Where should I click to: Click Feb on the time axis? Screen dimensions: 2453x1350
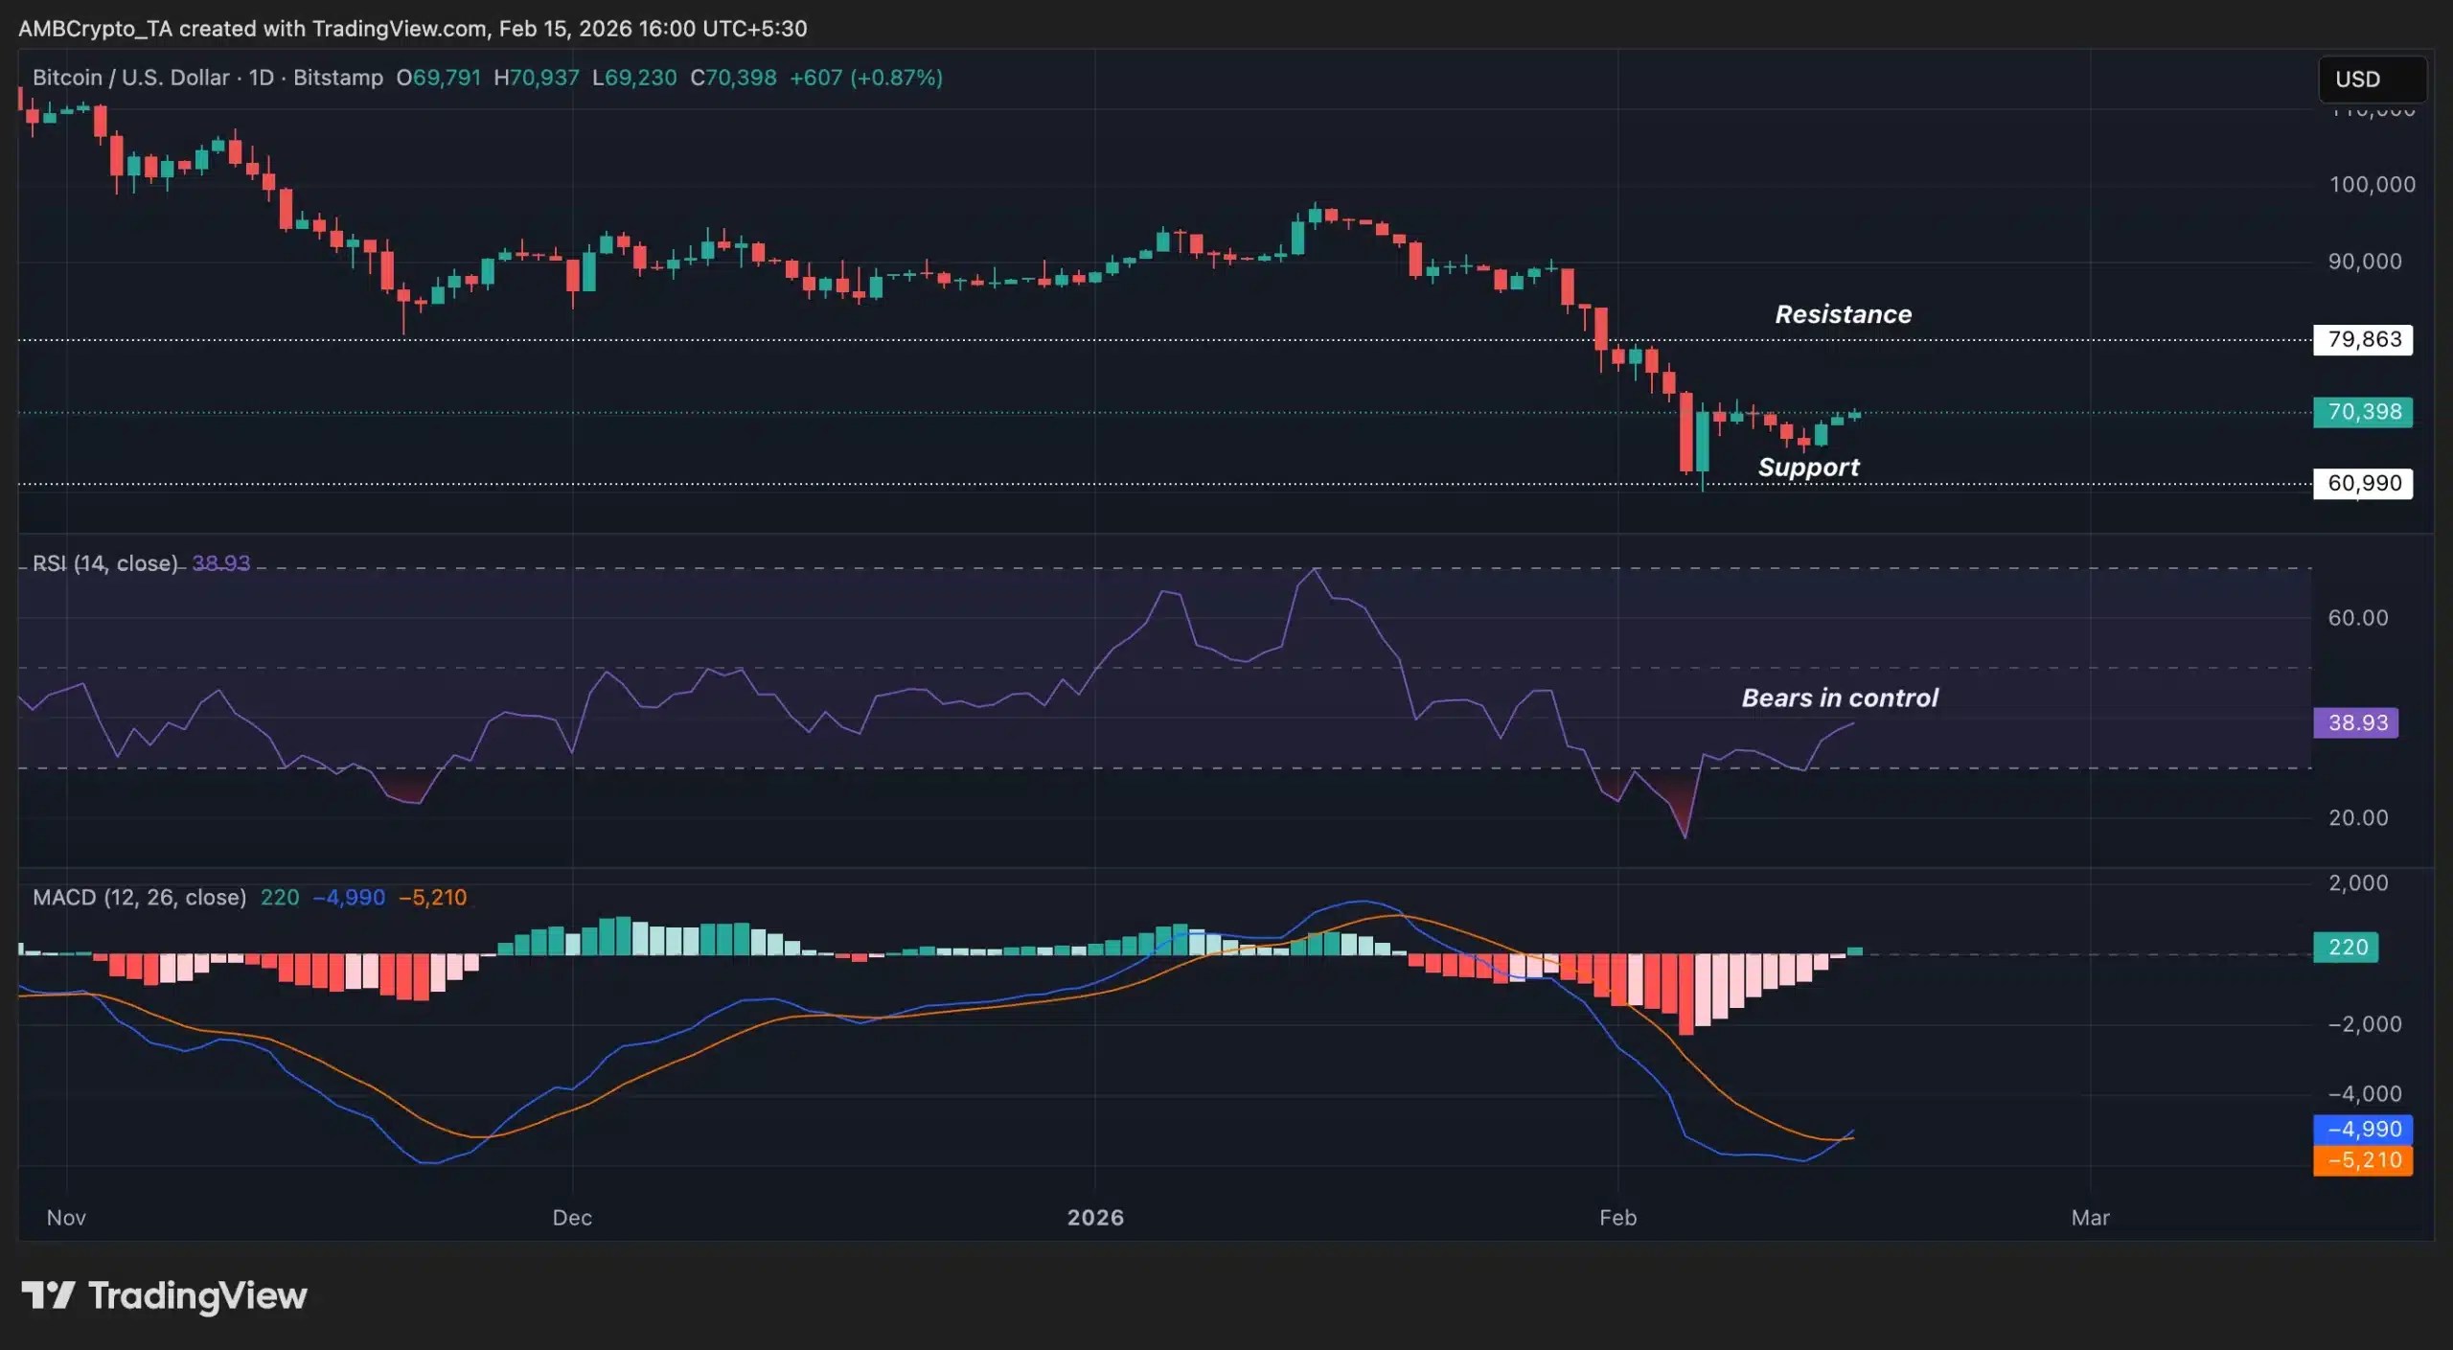pos(1617,1218)
